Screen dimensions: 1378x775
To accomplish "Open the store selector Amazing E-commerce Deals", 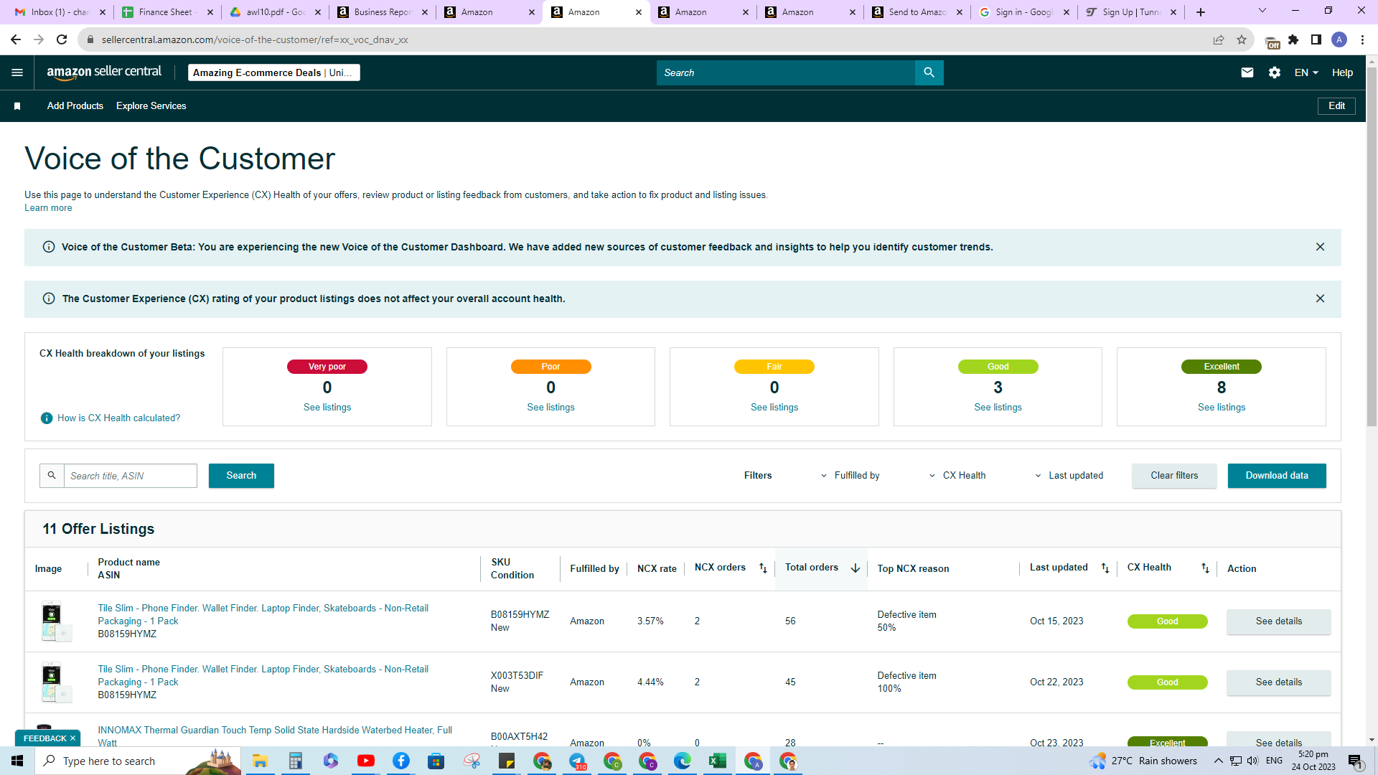I will click(x=274, y=72).
